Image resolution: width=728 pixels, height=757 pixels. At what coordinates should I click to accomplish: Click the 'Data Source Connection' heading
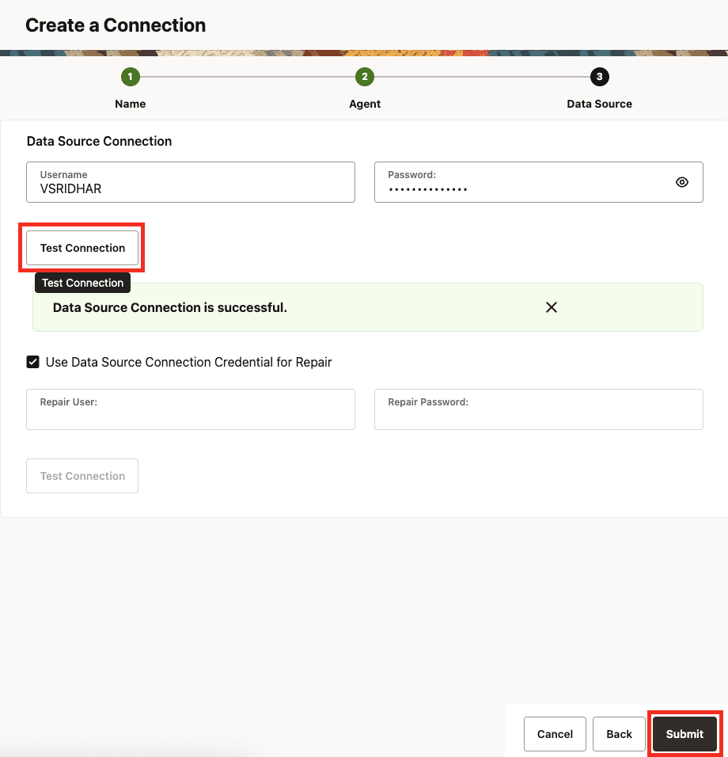coord(100,141)
